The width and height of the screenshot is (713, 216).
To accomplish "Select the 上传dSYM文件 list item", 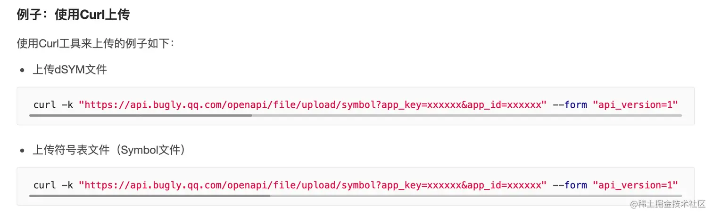I will point(70,70).
